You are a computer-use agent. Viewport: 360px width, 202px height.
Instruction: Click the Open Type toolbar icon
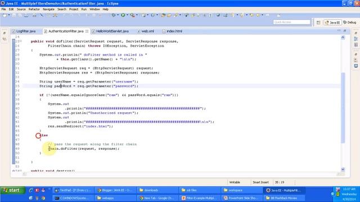(163, 15)
